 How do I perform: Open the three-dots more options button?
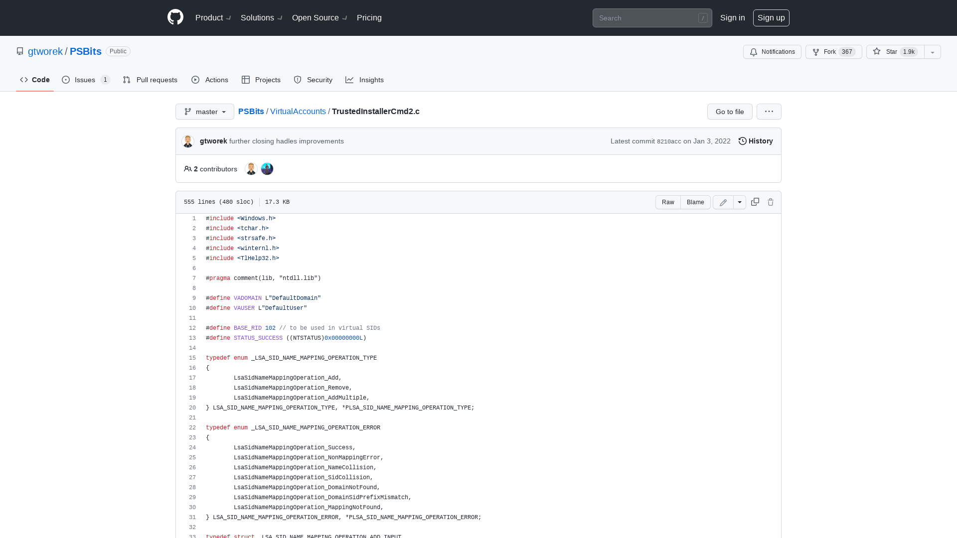pos(769,112)
